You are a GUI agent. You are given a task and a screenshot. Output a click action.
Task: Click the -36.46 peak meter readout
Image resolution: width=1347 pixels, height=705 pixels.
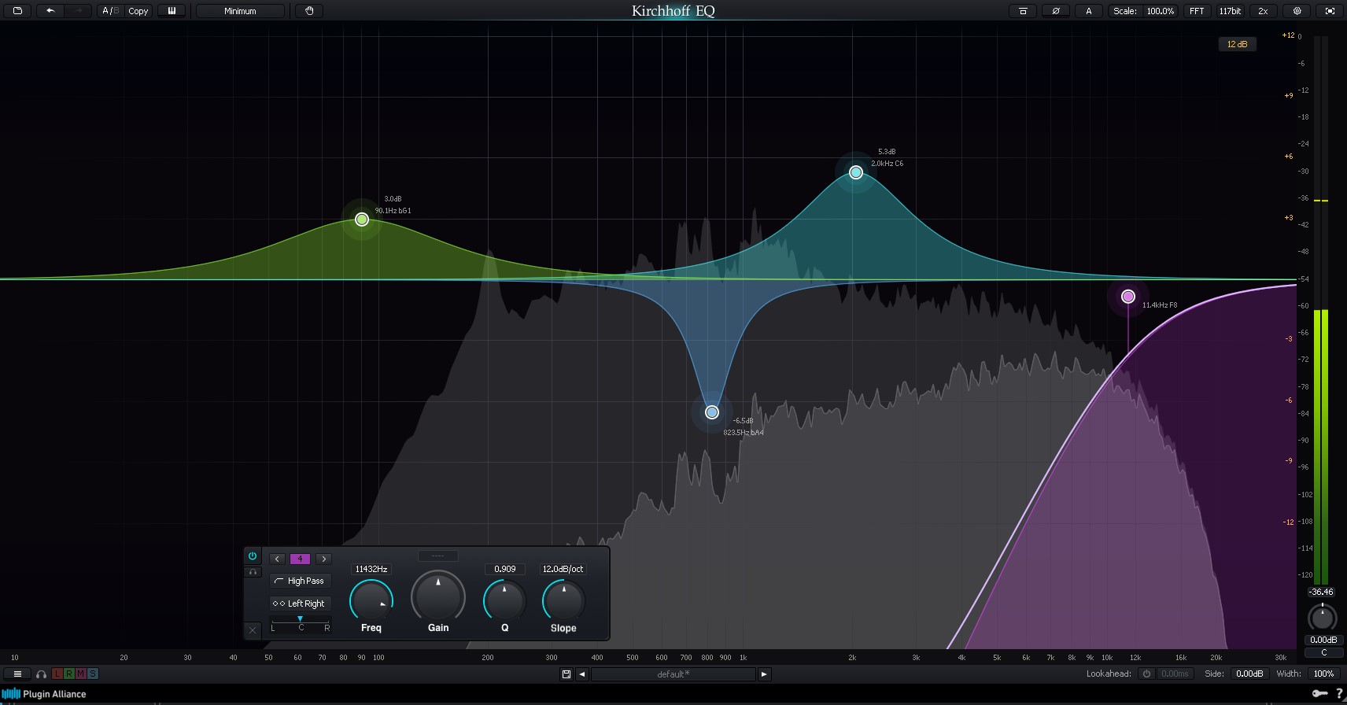pyautogui.click(x=1321, y=592)
